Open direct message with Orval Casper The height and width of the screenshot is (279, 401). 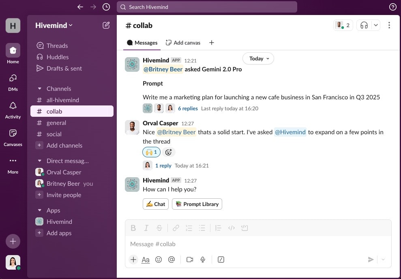tap(72, 172)
